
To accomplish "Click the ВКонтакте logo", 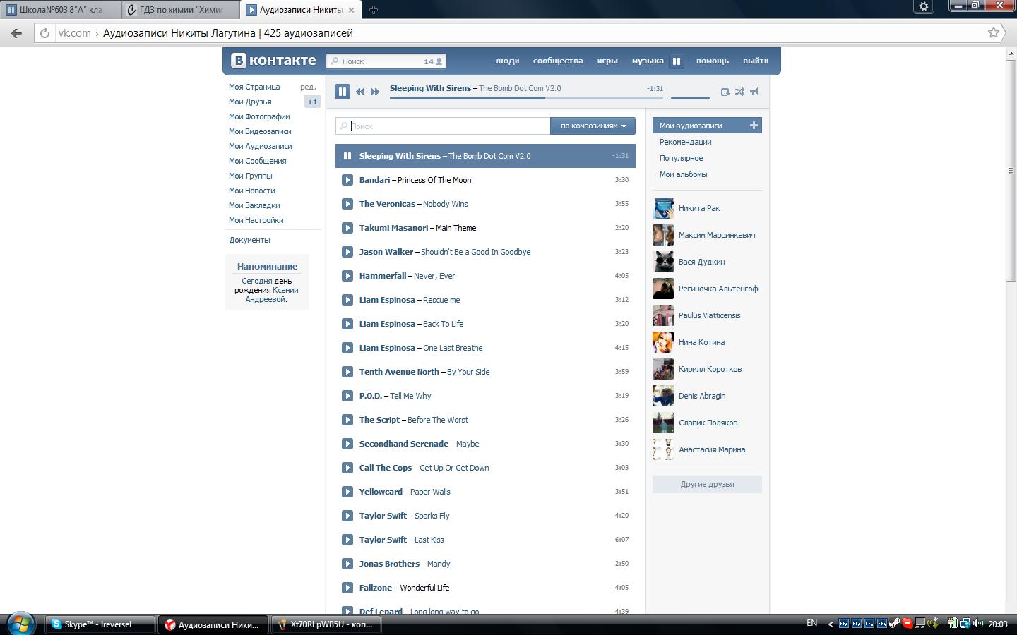I will pyautogui.click(x=273, y=61).
